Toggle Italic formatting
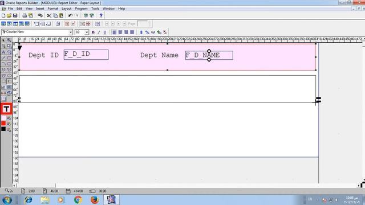Screen dimensions: 365x205 (99, 32)
